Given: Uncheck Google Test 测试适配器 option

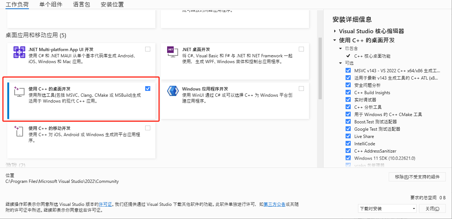Looking at the screenshot, I should pyautogui.click(x=348, y=129).
